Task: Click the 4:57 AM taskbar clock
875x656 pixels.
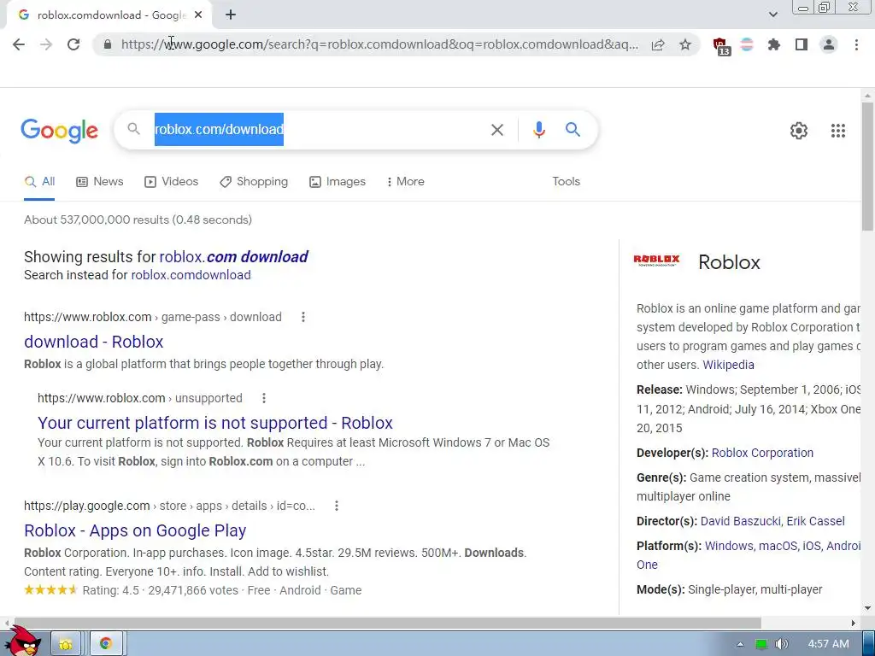Action: pos(829,644)
